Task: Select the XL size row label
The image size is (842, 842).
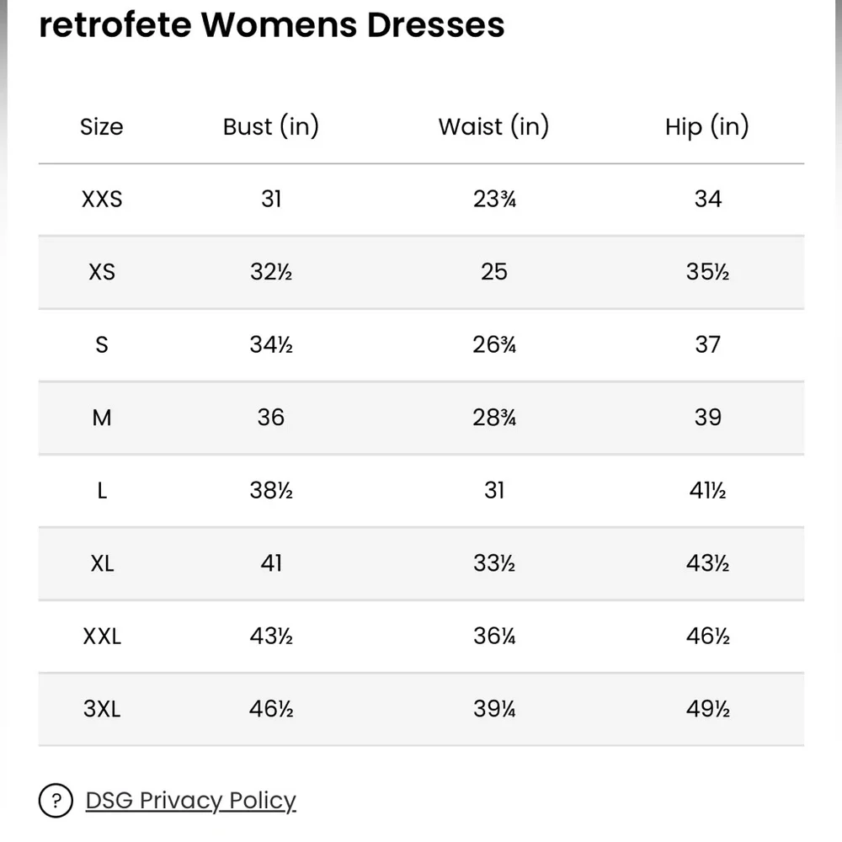Action: tap(102, 563)
